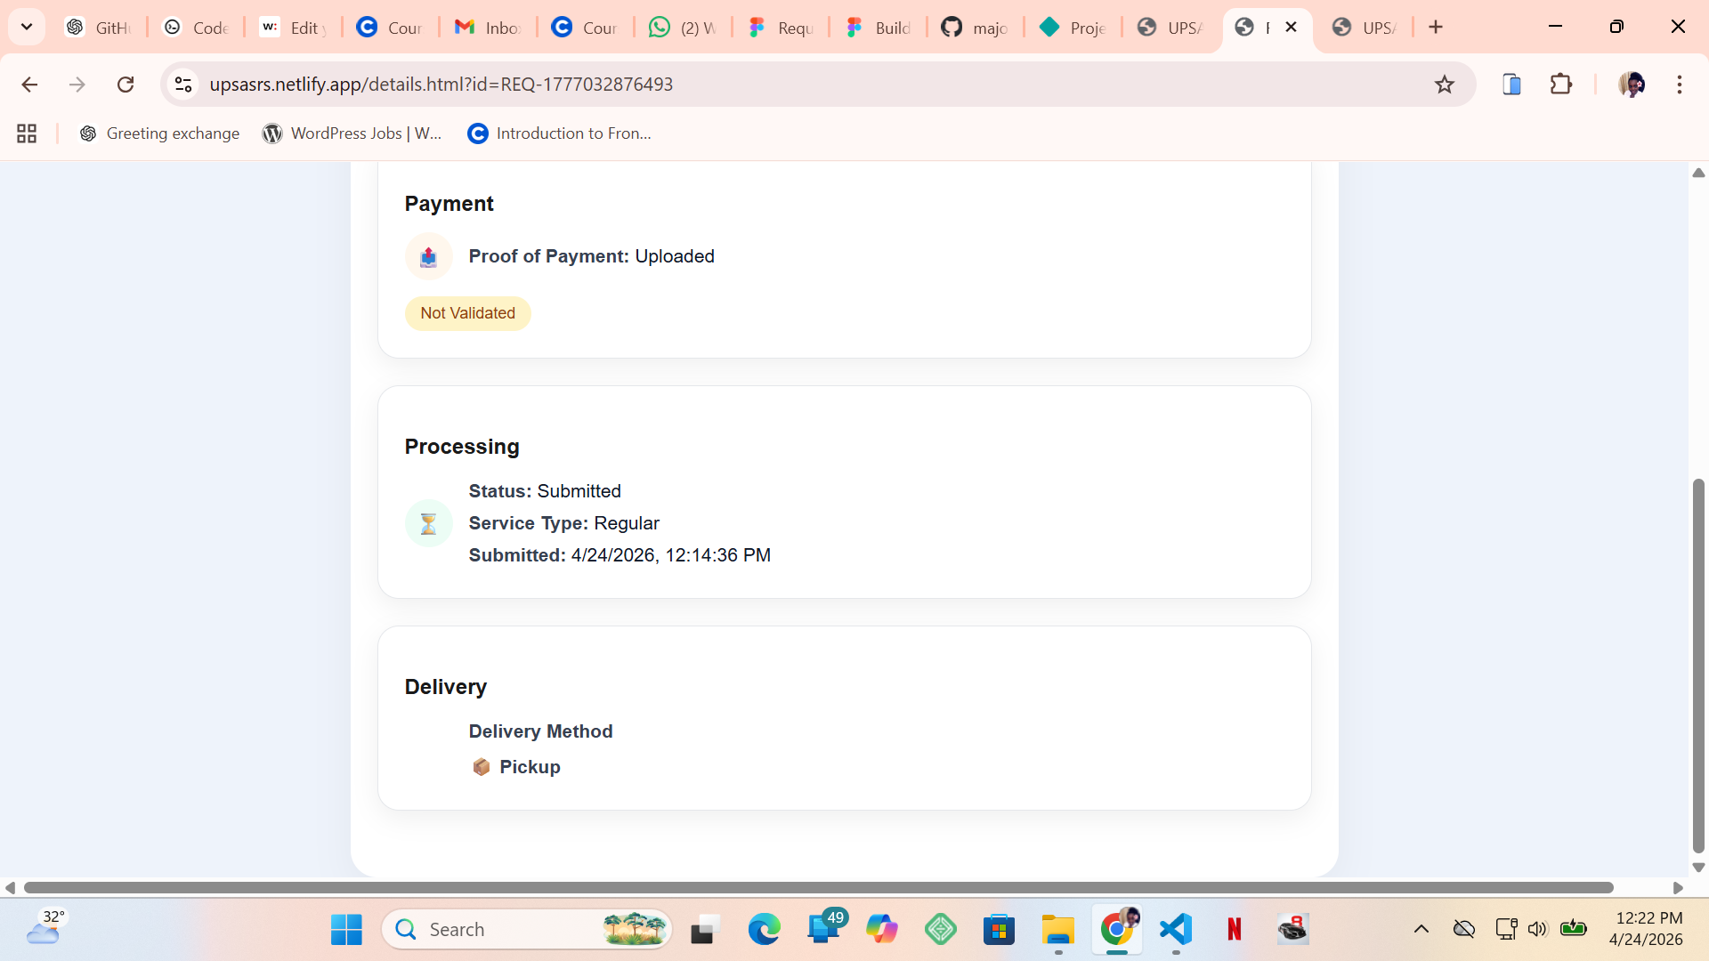1709x961 pixels.
Task: Switch to the Gmail Inbox tab
Action: 488,27
